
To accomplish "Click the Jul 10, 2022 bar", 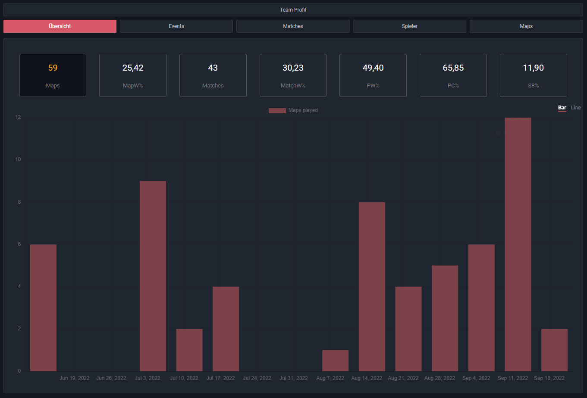I will pyautogui.click(x=189, y=350).
